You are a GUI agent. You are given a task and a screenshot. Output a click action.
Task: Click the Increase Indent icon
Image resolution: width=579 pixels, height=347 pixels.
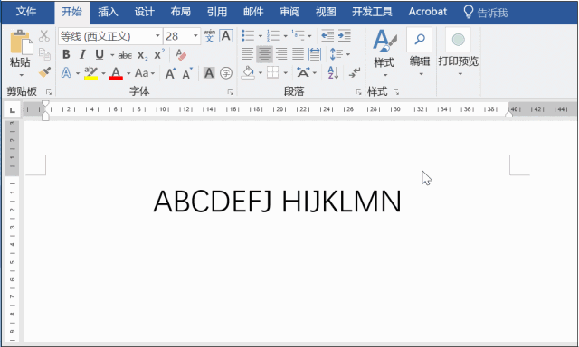click(344, 35)
